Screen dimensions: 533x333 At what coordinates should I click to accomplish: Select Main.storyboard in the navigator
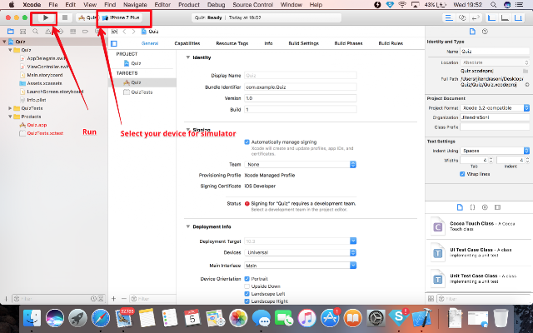44,75
